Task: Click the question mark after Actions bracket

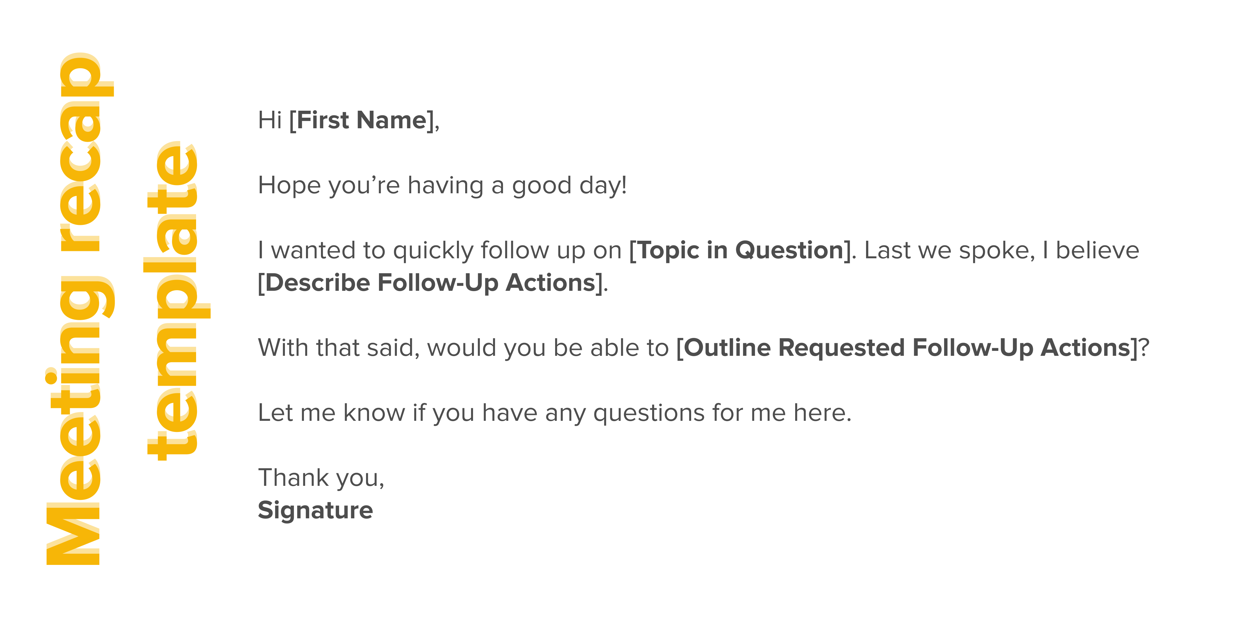Action: pyautogui.click(x=1144, y=348)
